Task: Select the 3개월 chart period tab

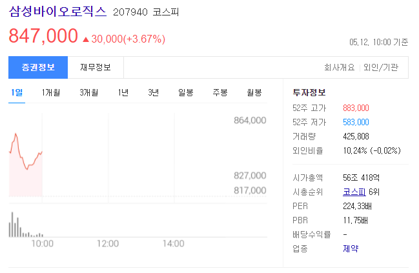Action: point(88,93)
